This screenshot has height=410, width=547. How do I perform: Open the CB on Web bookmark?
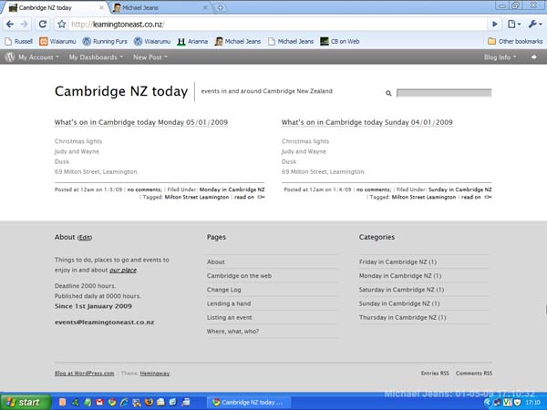pyautogui.click(x=340, y=42)
